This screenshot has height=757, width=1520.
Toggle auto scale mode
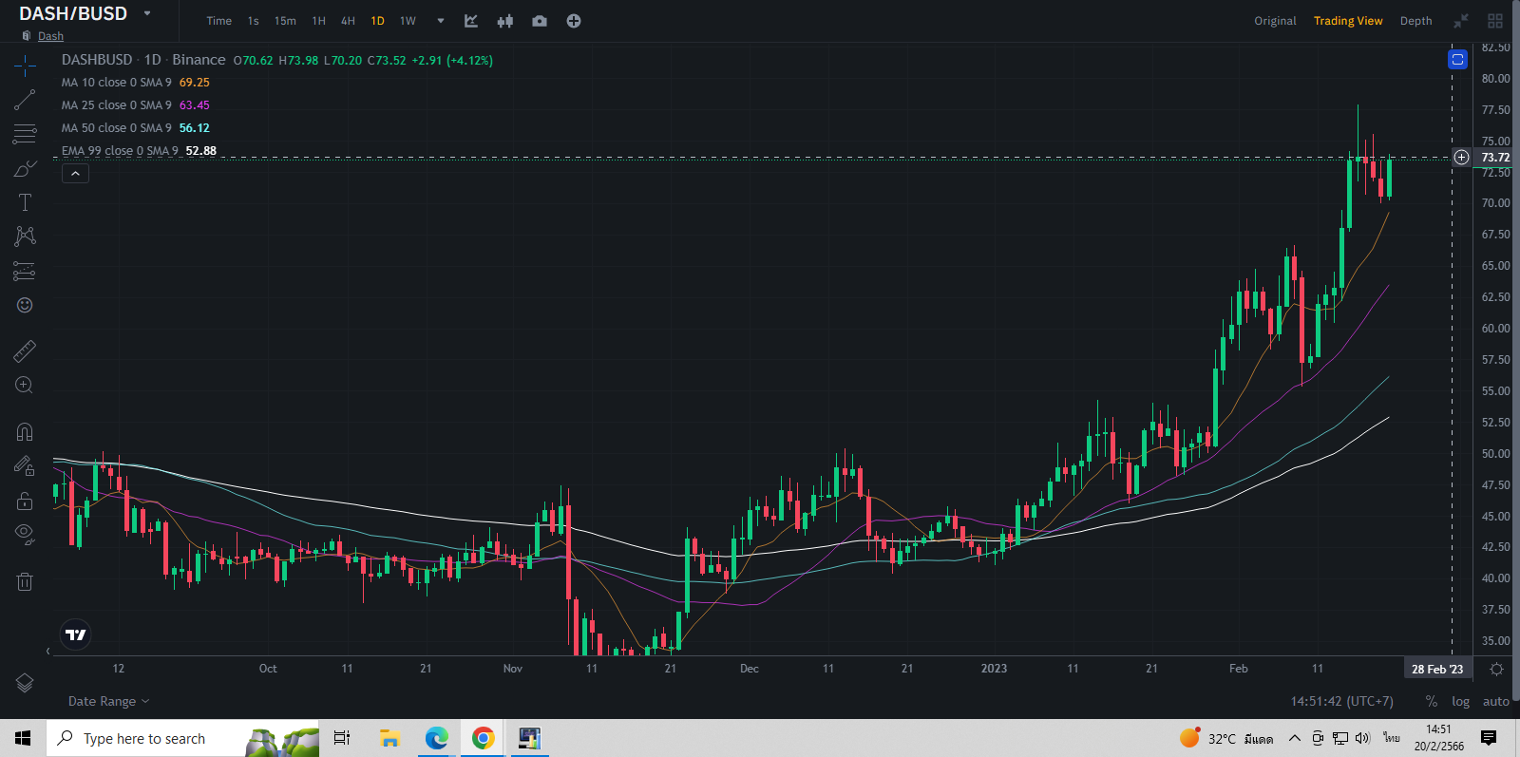point(1495,701)
